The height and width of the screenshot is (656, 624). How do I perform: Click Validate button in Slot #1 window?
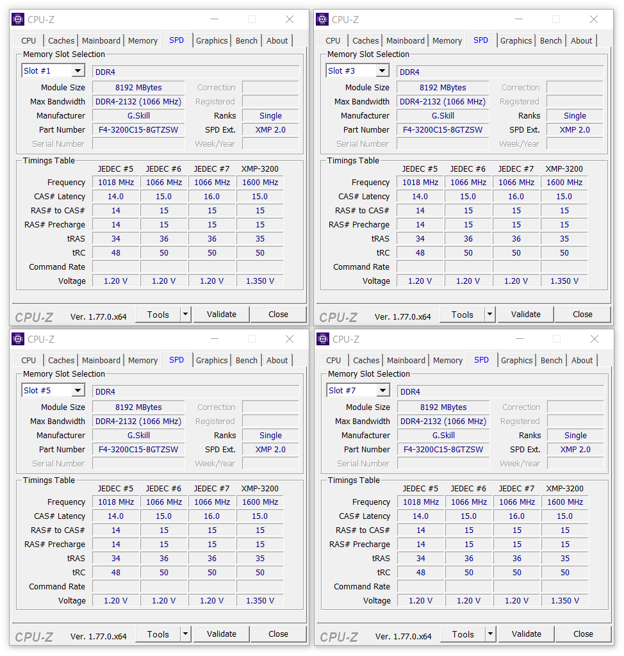point(222,314)
